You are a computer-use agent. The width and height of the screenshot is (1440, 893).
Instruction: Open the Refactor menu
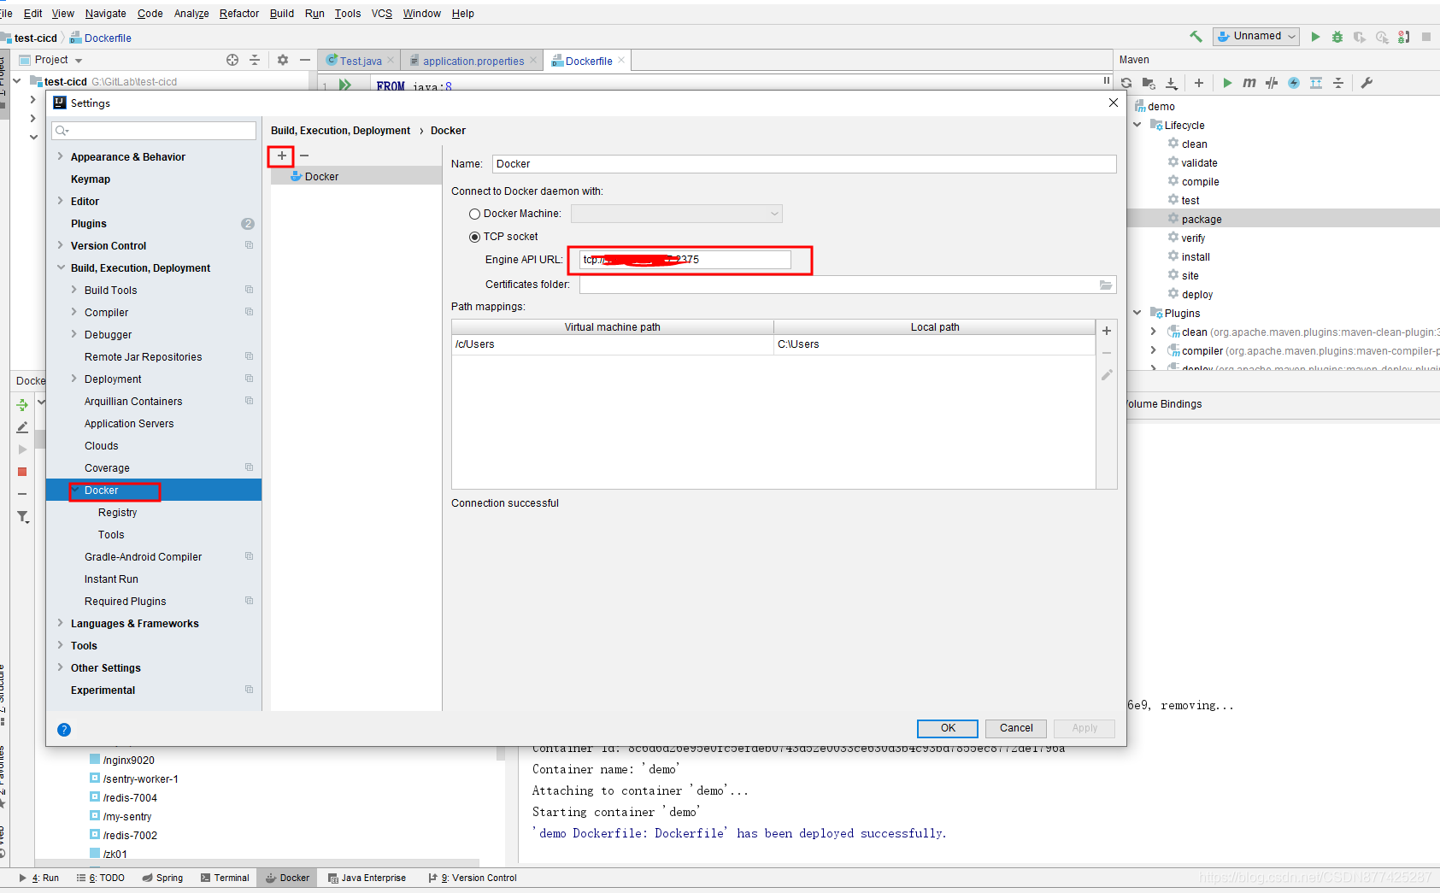coord(239,14)
